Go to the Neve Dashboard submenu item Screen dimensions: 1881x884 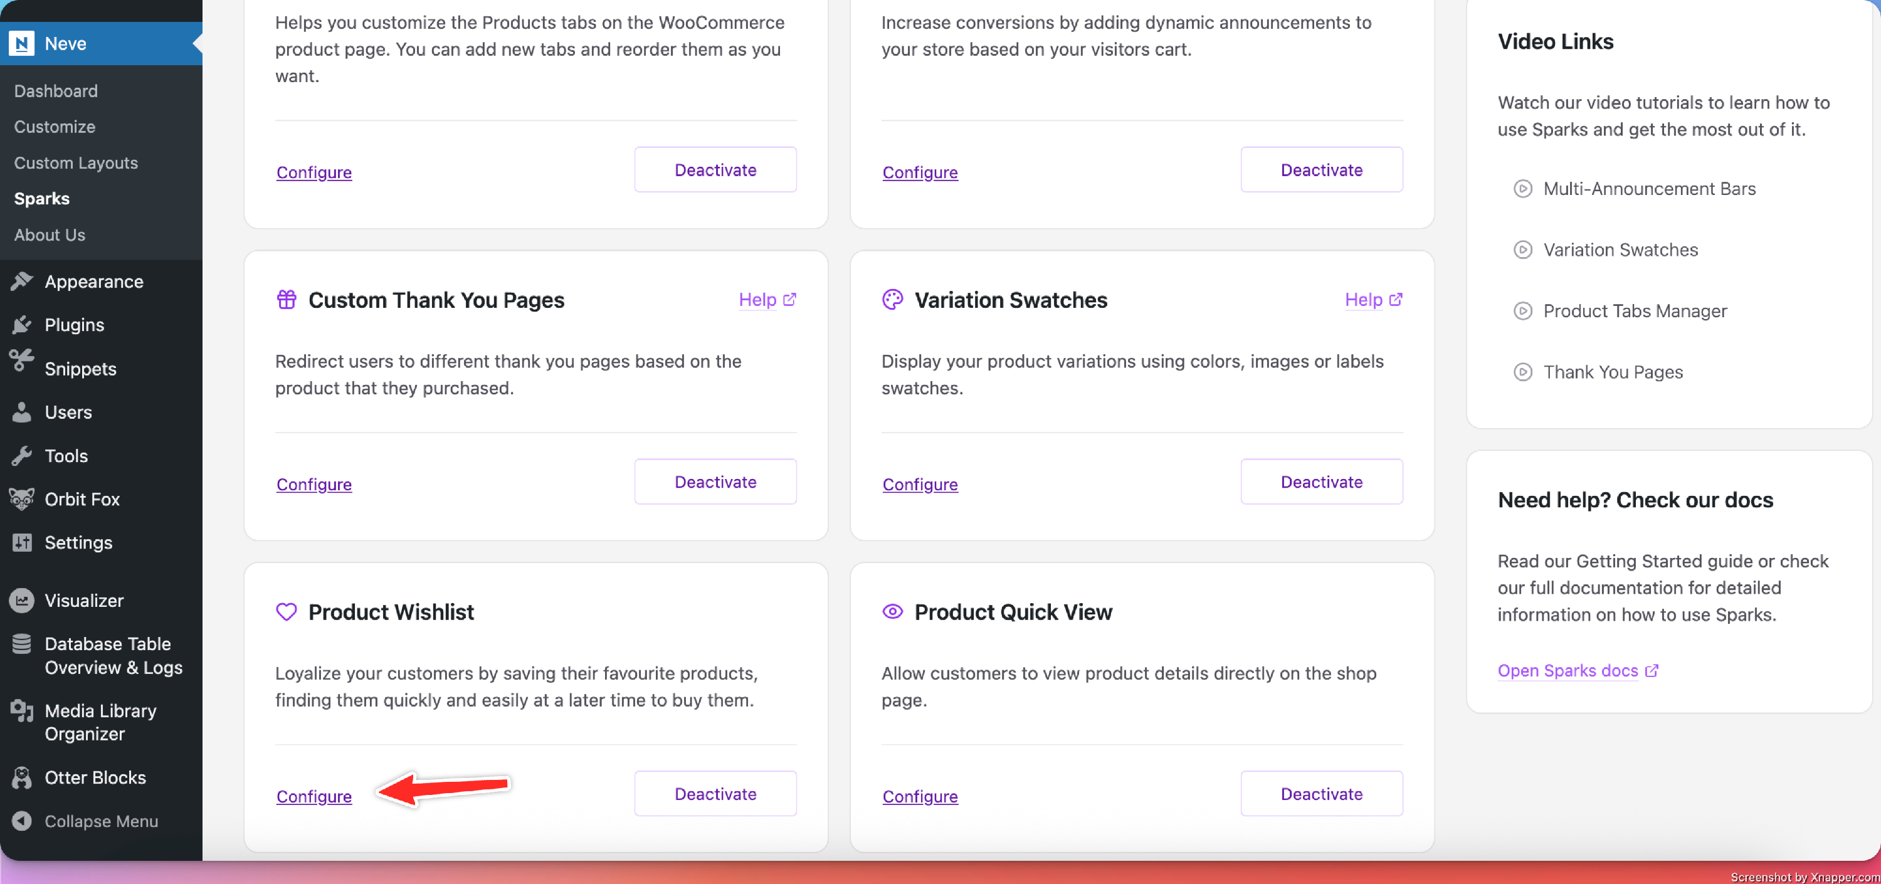click(x=56, y=92)
